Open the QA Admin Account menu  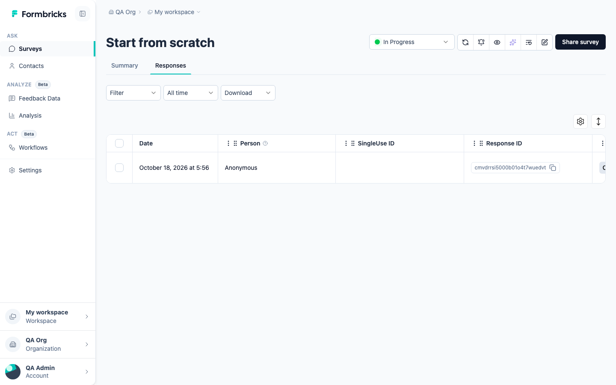pyautogui.click(x=47, y=372)
